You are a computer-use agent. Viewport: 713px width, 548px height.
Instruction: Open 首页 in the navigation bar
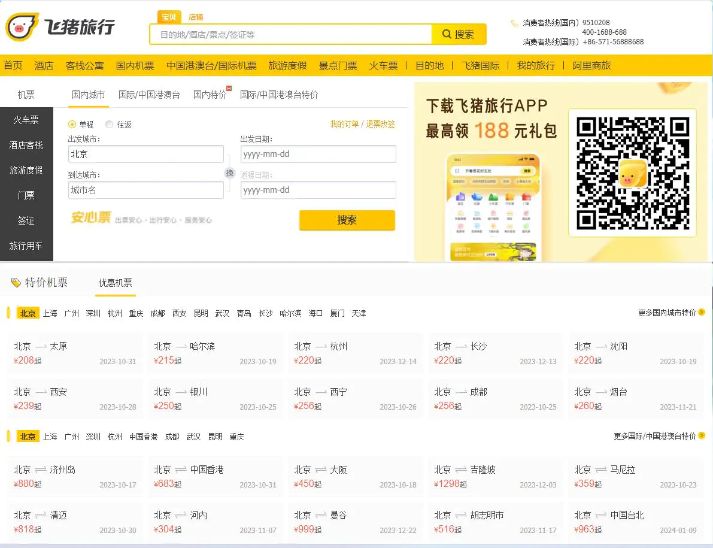coord(13,65)
